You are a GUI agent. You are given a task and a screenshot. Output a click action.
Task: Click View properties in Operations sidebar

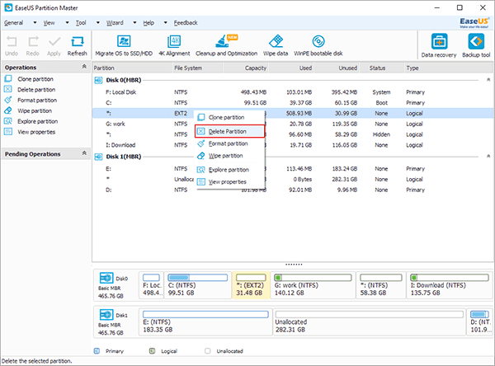(36, 132)
